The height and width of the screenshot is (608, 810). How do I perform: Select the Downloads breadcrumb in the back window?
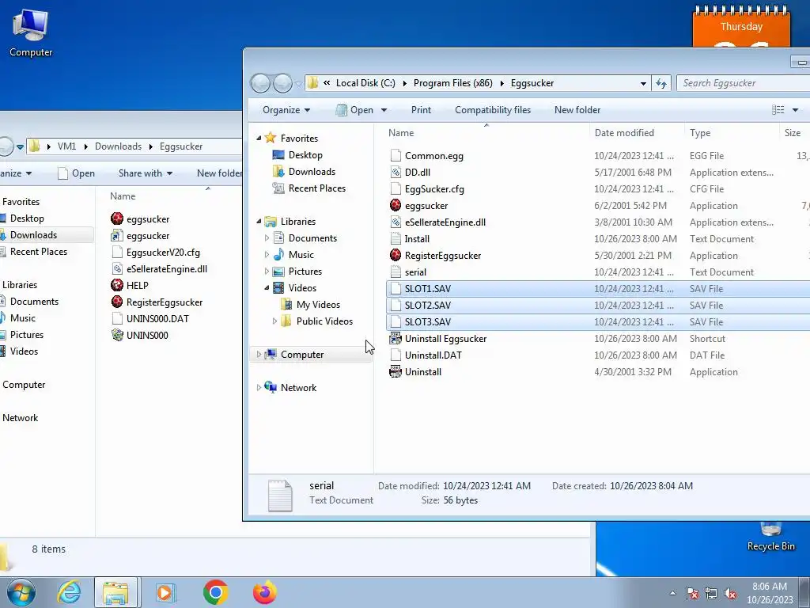point(118,146)
